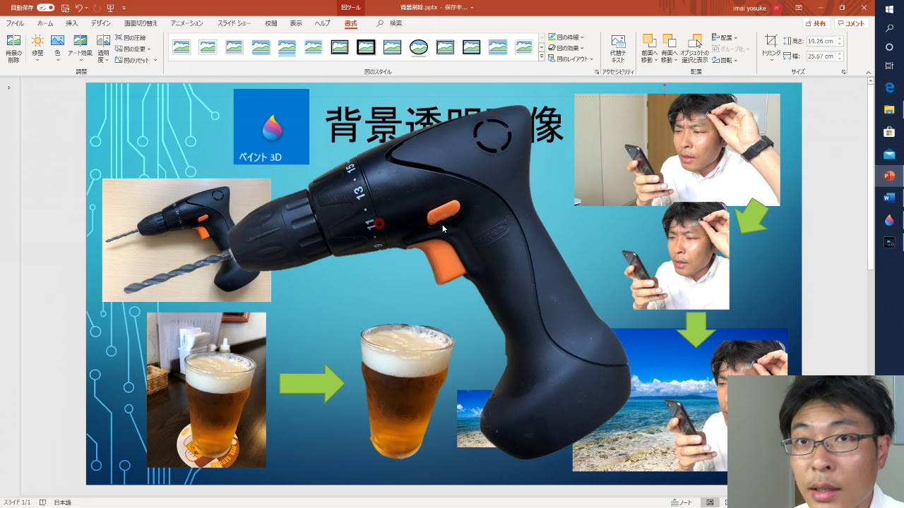
Task: Click the taskbar search magnifier icon
Action: pyautogui.click(x=889, y=28)
